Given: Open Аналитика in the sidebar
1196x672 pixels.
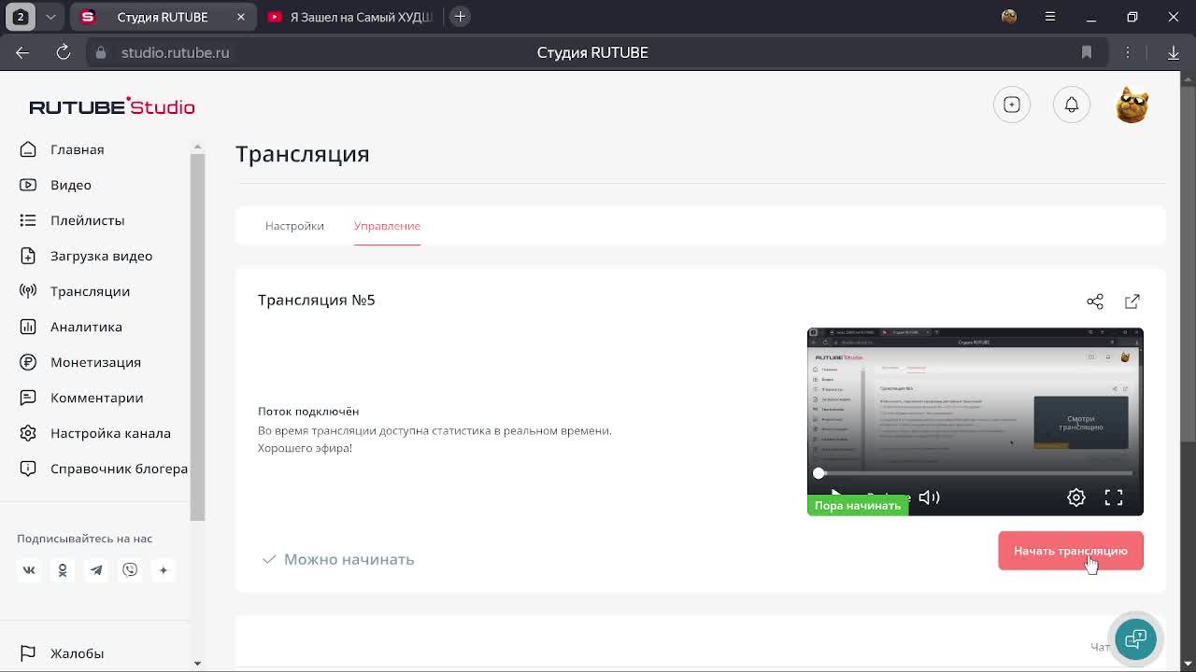Looking at the screenshot, I should (71, 327).
